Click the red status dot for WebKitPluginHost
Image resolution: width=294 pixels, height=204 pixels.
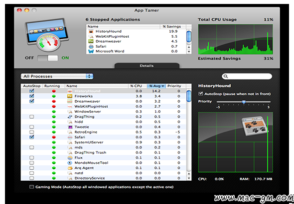pyautogui.click(x=54, y=107)
